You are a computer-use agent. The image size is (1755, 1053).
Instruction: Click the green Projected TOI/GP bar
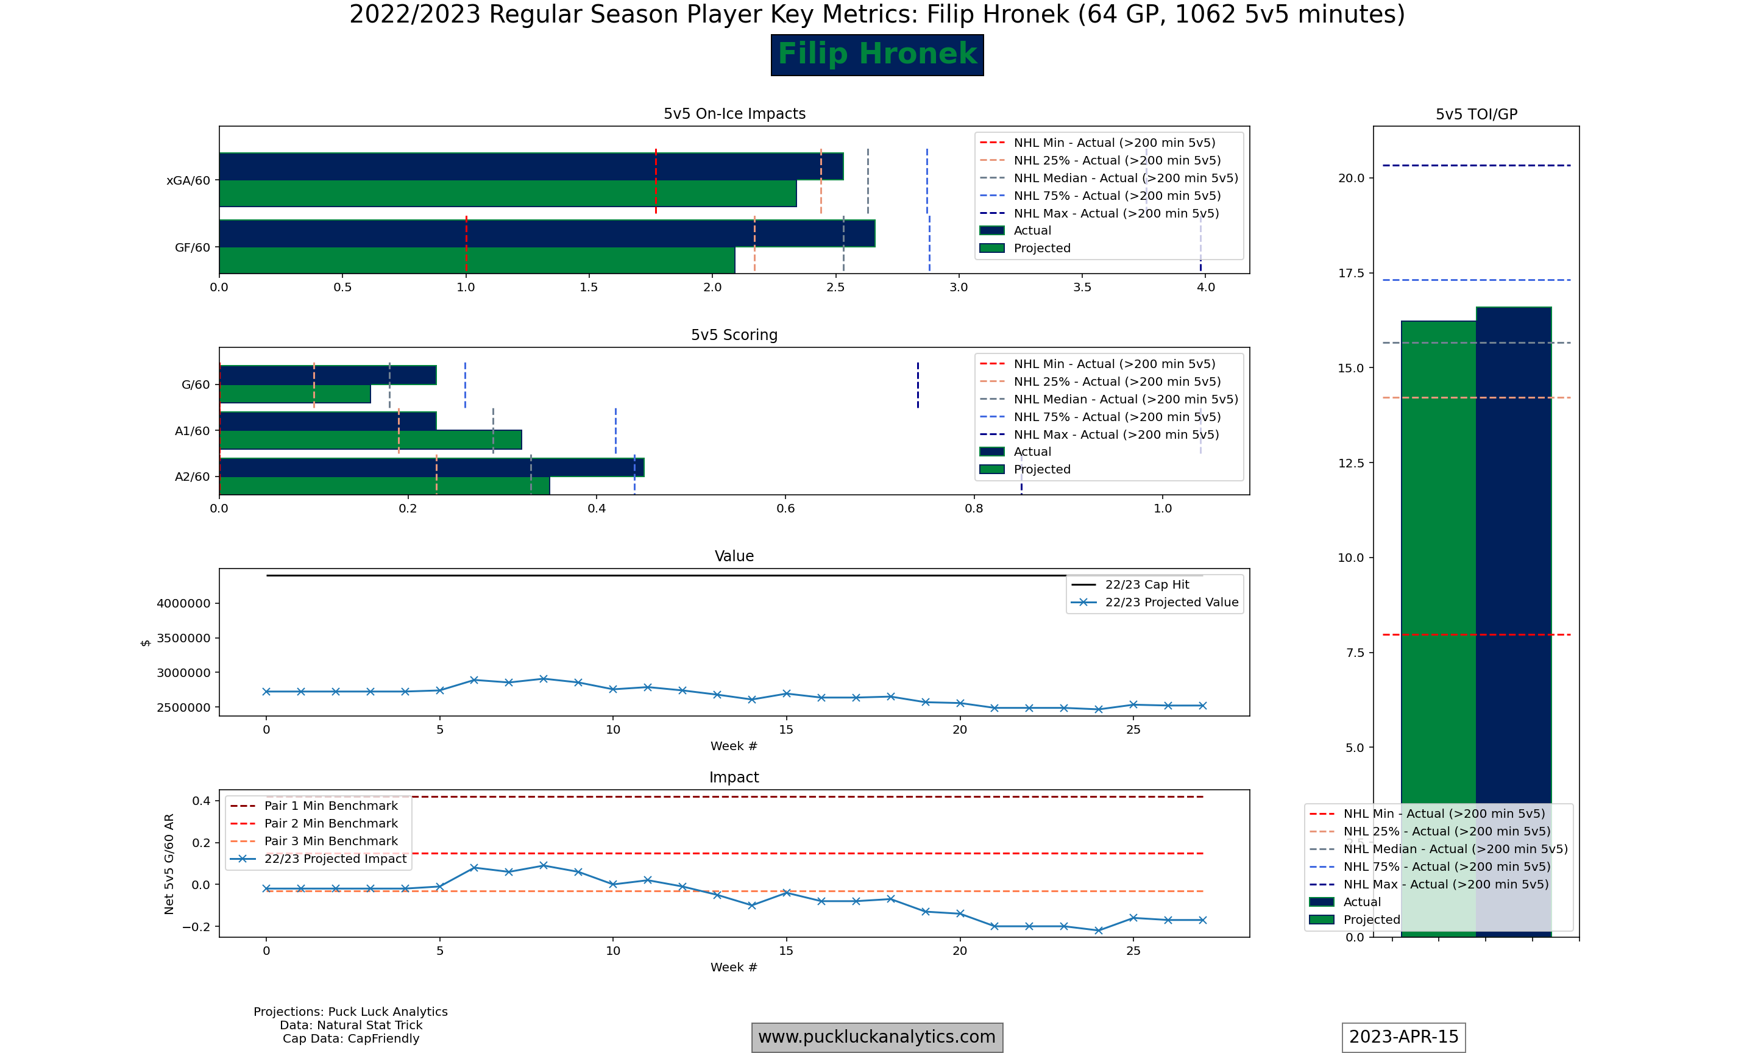click(x=1439, y=629)
